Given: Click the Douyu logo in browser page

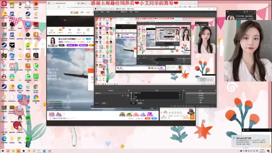Looking at the screenshot, I should click(74, 12).
